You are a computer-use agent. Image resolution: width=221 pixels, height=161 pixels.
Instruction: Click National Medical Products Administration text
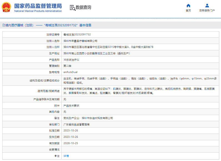38,11
